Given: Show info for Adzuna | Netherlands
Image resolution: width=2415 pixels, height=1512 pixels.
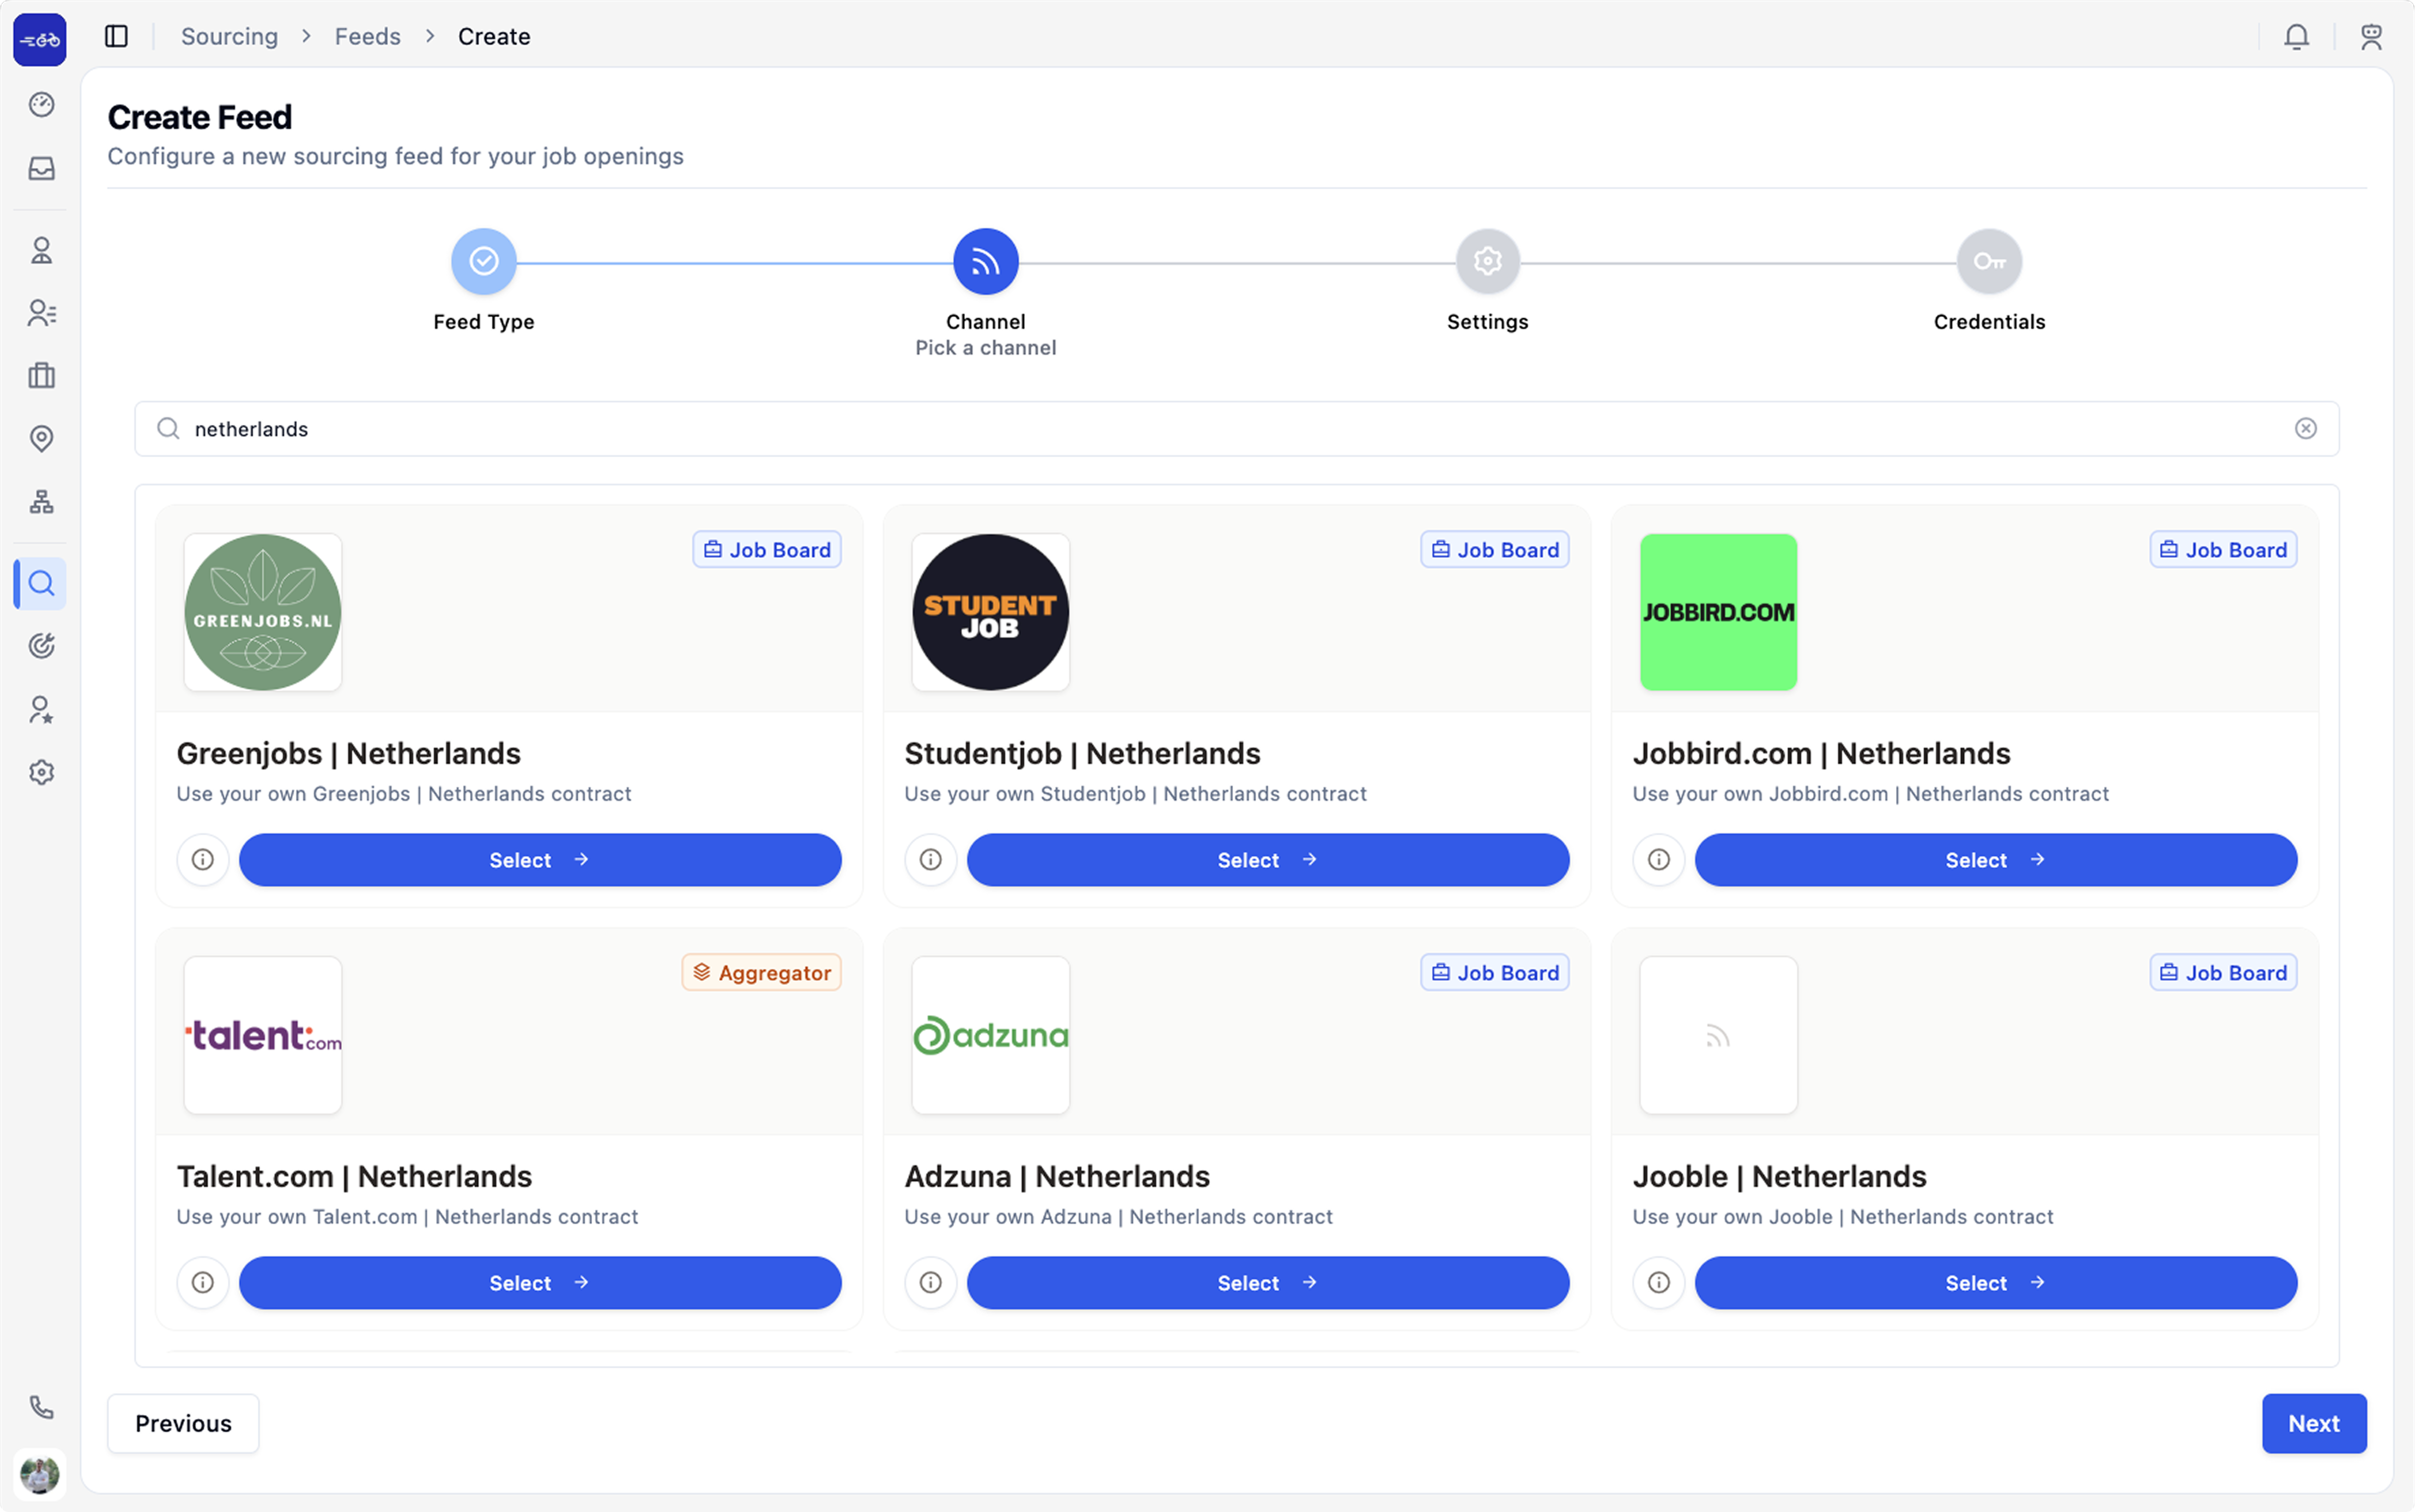Looking at the screenshot, I should click(x=932, y=1283).
